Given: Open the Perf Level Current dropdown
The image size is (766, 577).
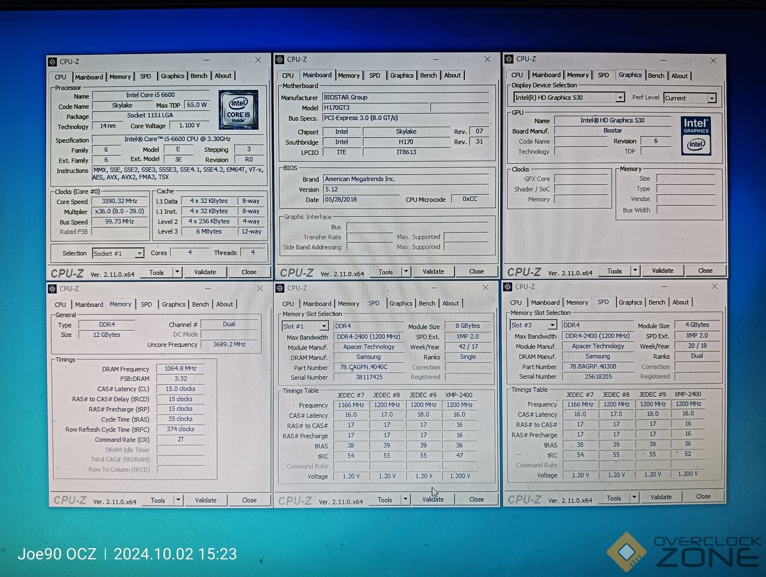Looking at the screenshot, I should coord(712,98).
